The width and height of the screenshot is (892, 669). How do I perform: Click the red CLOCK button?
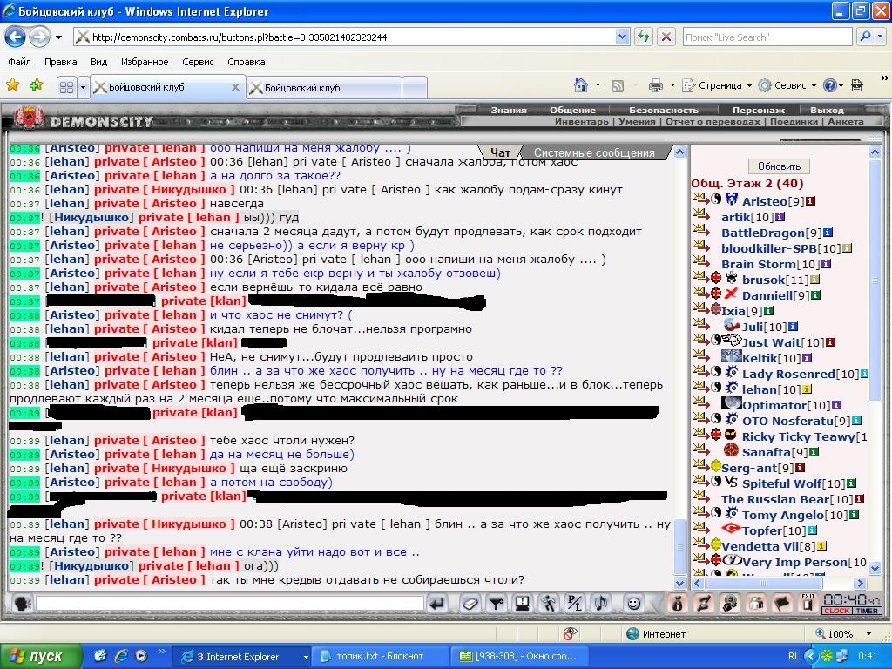click(x=836, y=611)
